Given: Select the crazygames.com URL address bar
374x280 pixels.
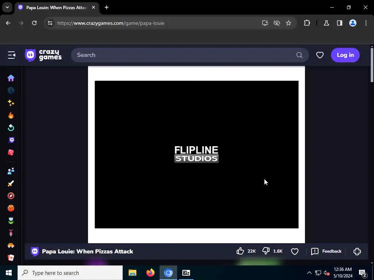Looking at the screenshot, I should click(111, 23).
